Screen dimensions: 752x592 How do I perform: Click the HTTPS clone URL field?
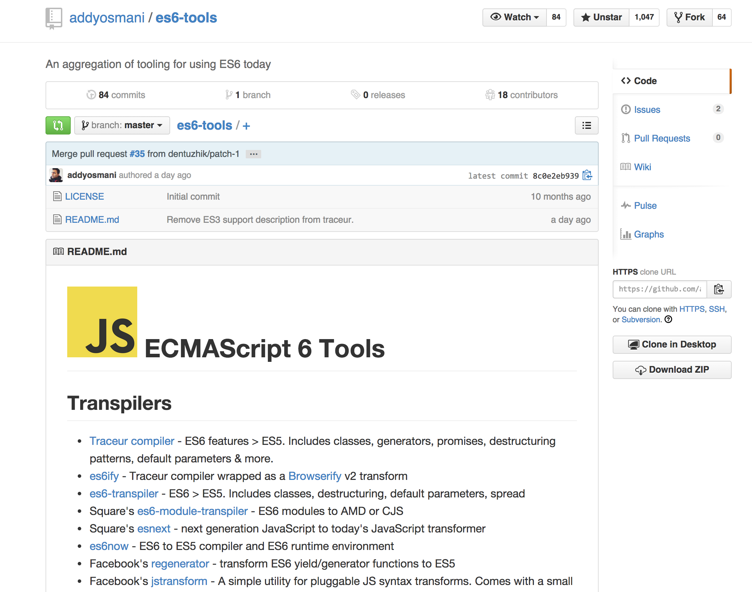(x=660, y=289)
